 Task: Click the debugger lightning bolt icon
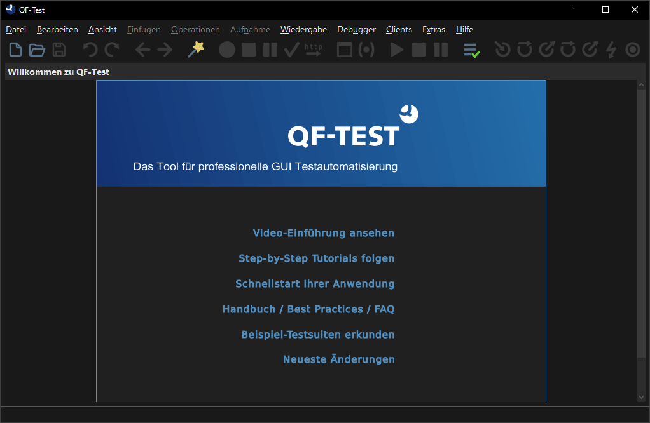[x=611, y=50]
